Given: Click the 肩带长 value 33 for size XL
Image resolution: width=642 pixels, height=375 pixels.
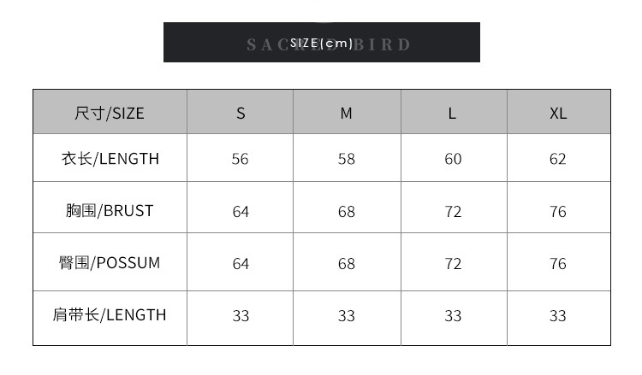Looking at the screenshot, I should 558,316.
